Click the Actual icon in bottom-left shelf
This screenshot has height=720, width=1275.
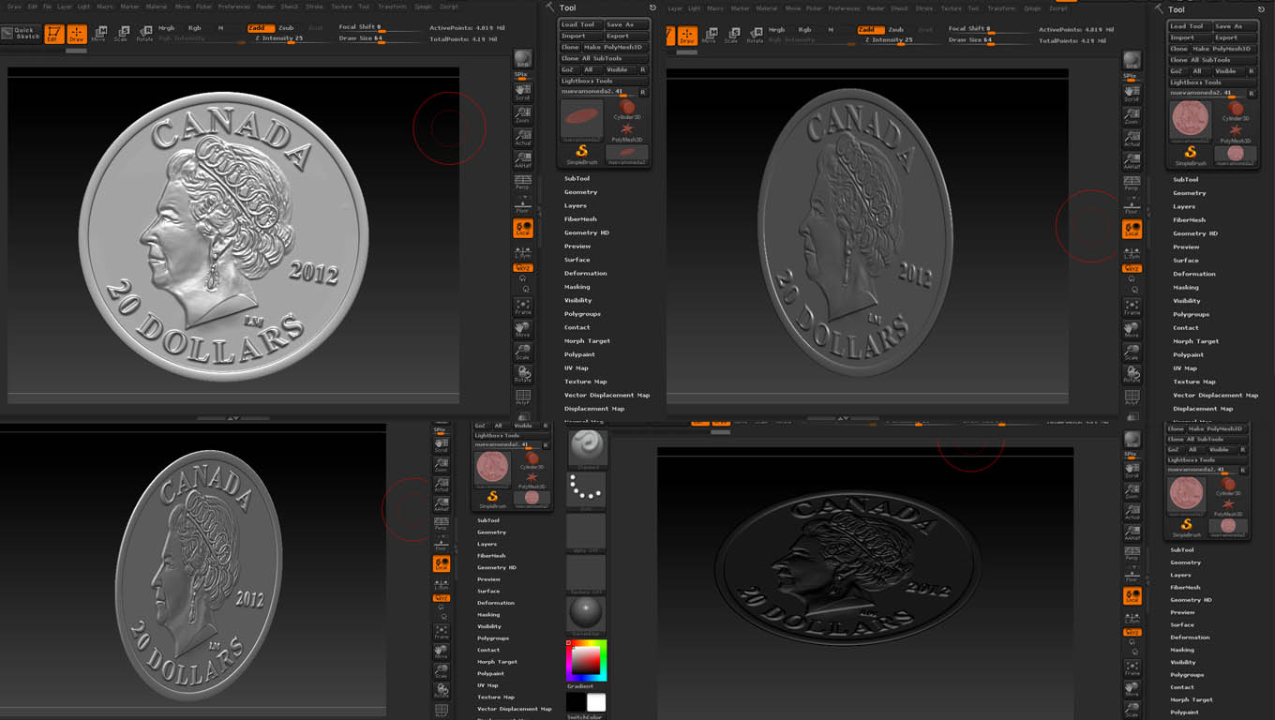pyautogui.click(x=441, y=485)
